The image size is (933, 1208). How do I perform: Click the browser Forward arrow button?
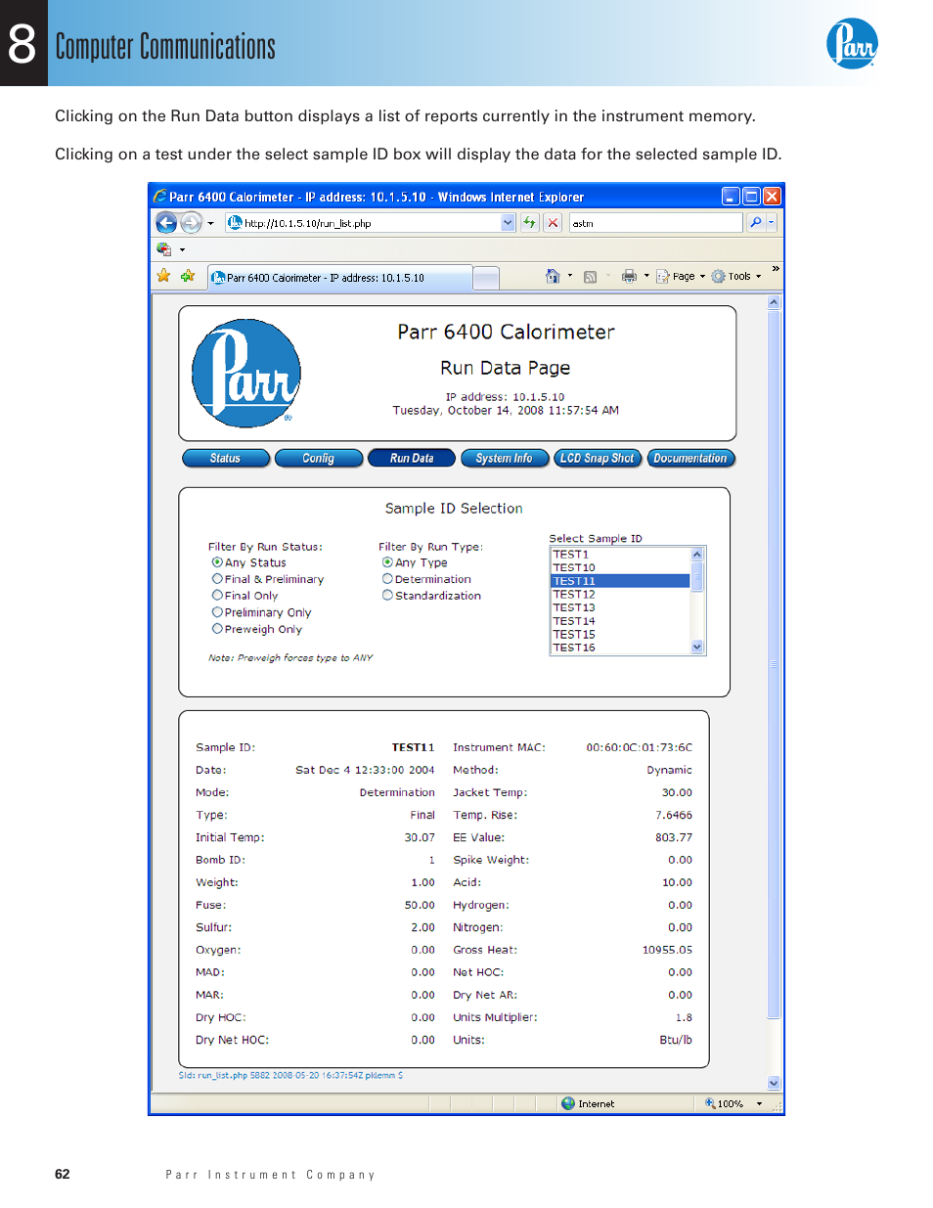click(191, 223)
